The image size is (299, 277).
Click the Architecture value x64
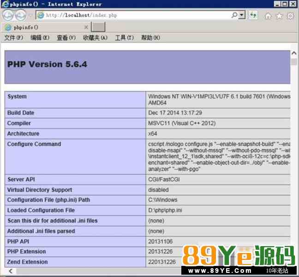[x=153, y=134]
